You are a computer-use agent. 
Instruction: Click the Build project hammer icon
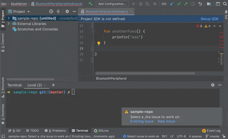pos(90,4)
